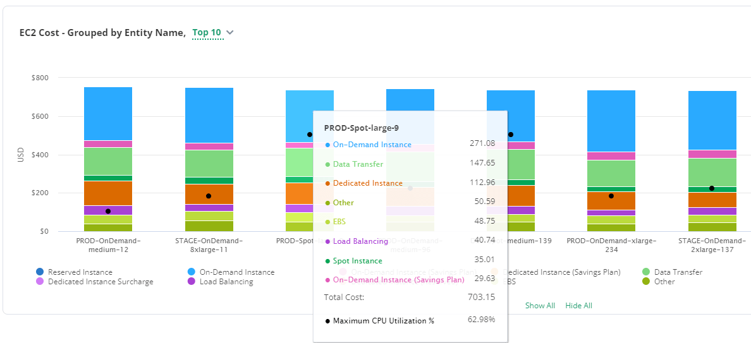Toggle Reserved Instance series in the legend
The height and width of the screenshot is (343, 751).
[x=74, y=272]
